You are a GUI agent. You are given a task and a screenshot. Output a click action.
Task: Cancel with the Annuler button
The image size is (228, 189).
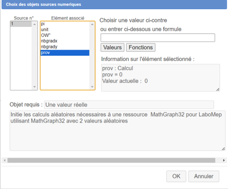tap(204, 176)
